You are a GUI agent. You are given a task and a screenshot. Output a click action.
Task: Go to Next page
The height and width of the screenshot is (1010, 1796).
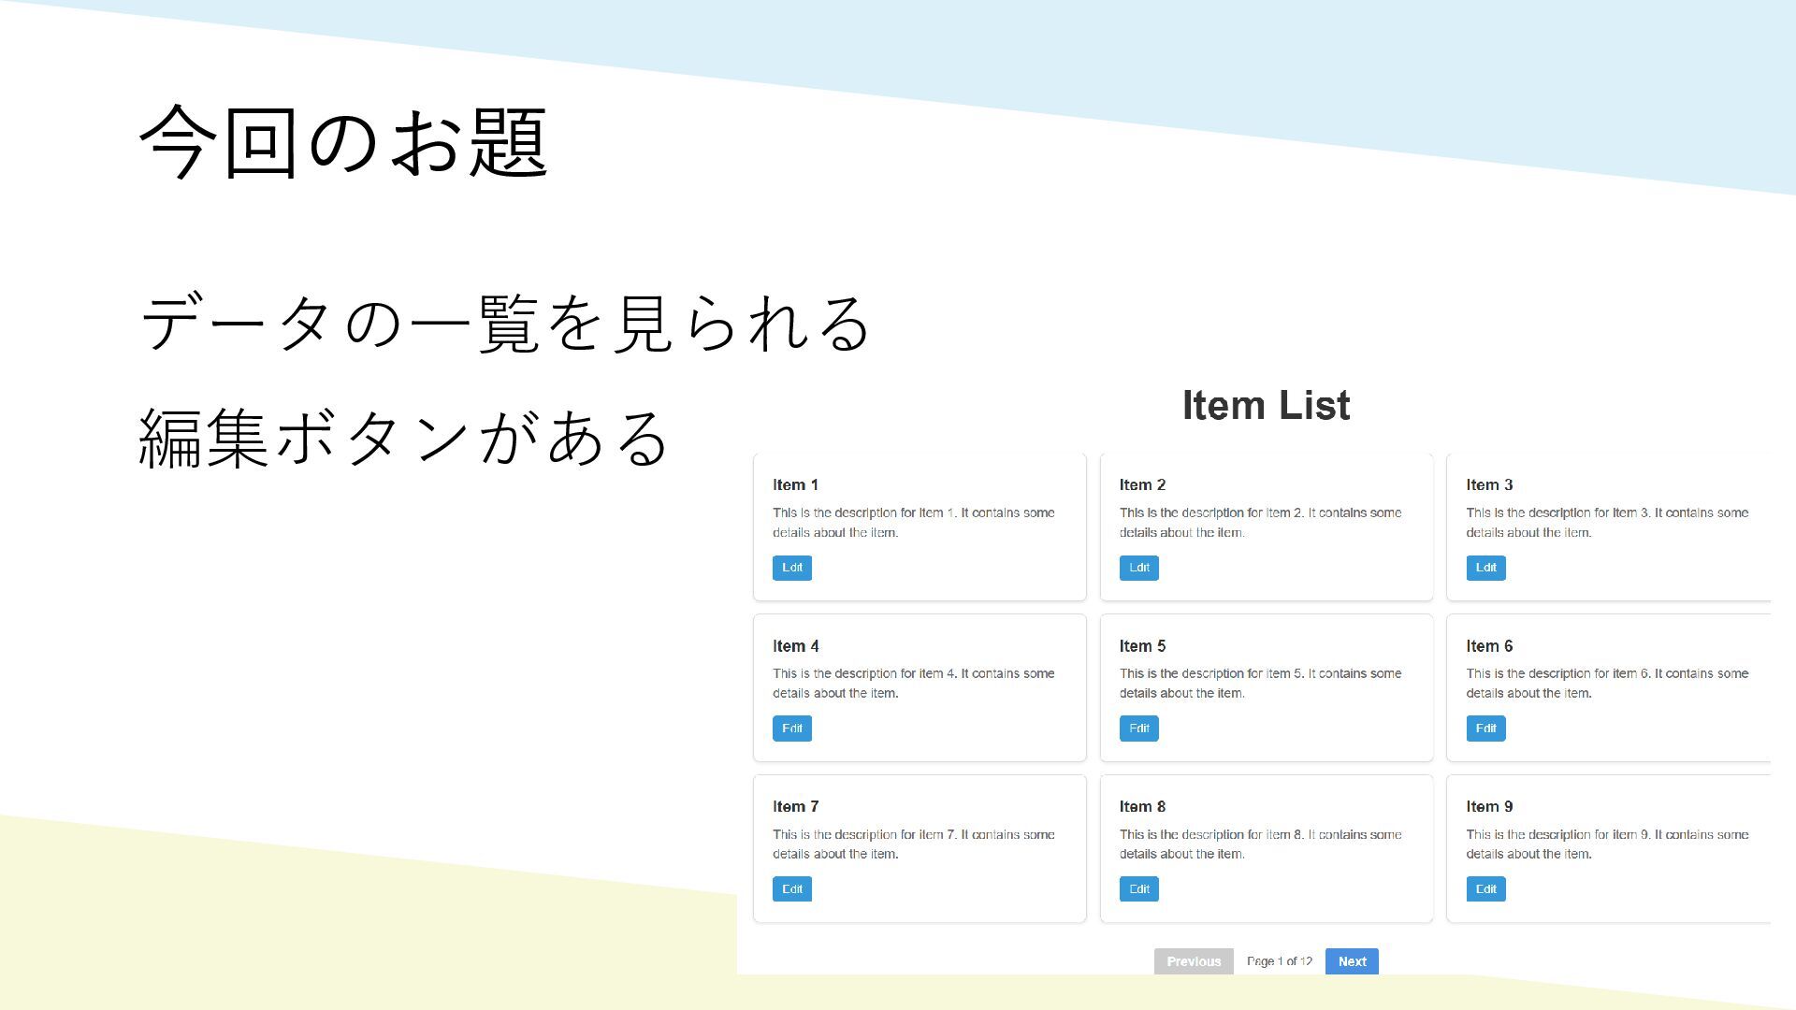tap(1351, 961)
